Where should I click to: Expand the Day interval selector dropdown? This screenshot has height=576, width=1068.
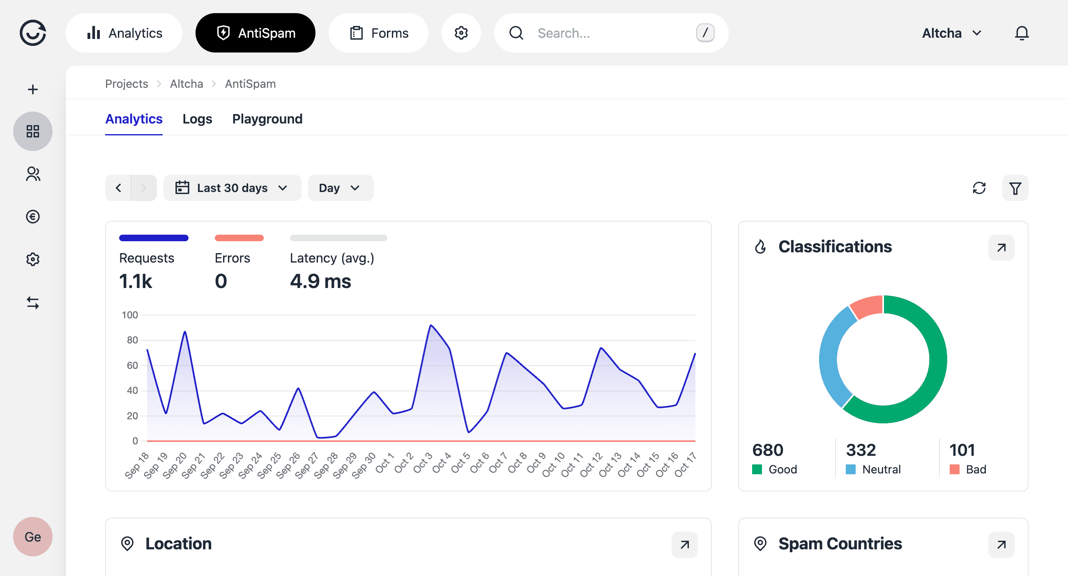[339, 187]
